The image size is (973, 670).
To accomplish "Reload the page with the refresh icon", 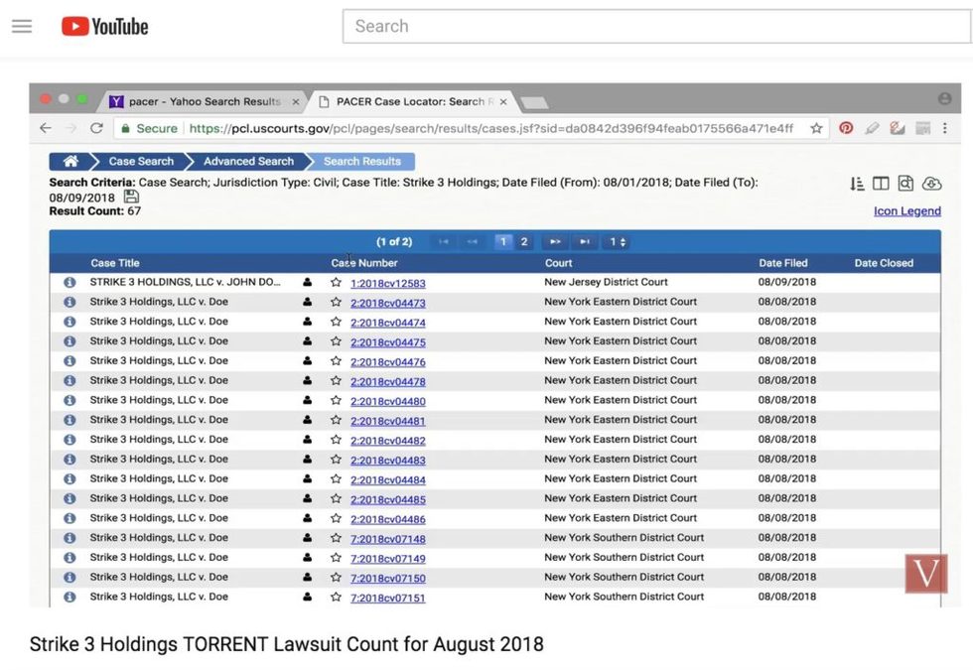I will (96, 128).
